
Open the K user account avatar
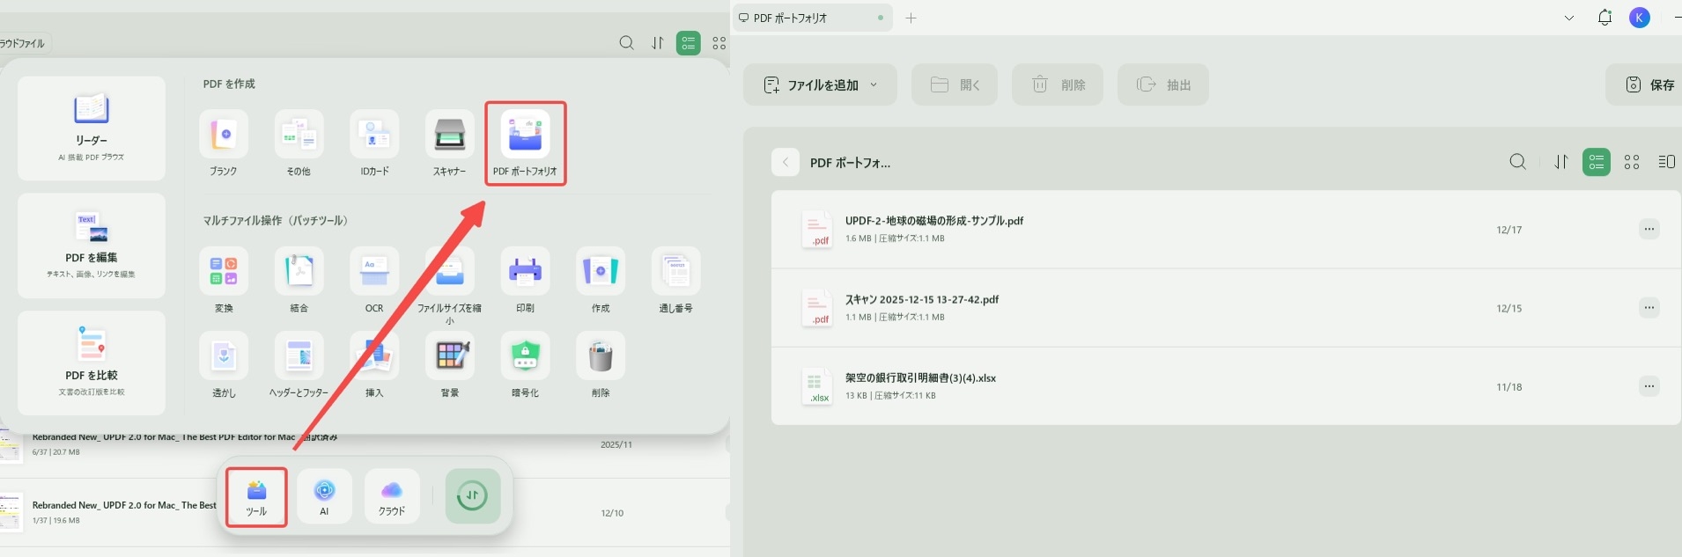click(1640, 18)
